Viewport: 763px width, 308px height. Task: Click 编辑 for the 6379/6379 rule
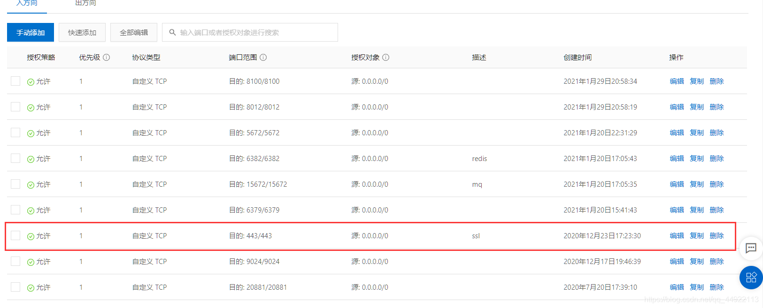(677, 210)
